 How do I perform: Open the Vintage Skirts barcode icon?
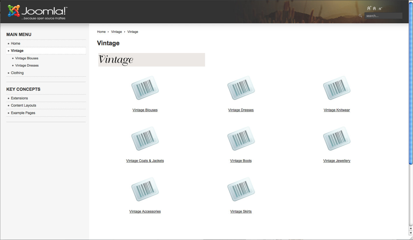[x=241, y=189]
